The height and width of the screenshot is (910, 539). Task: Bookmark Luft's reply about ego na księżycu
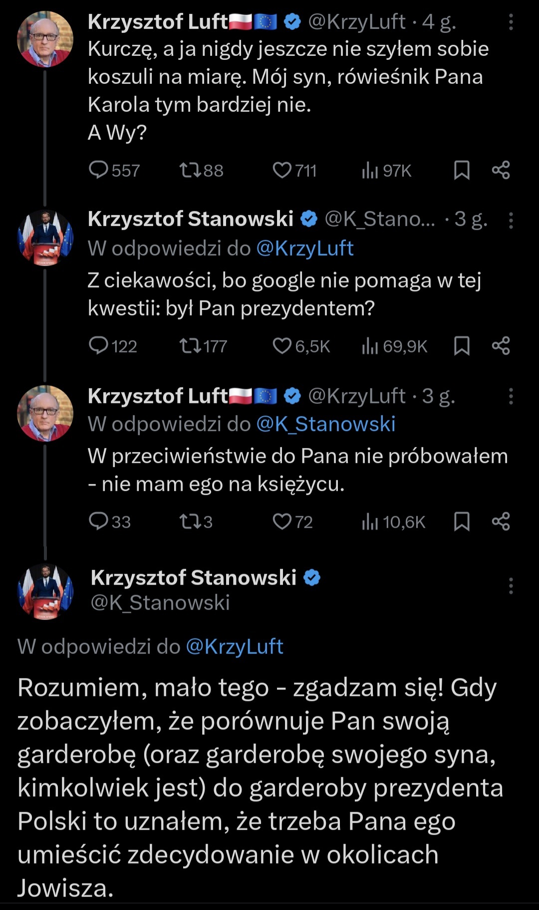point(462,522)
